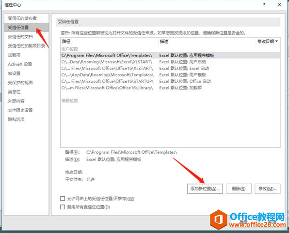Select the Office16\Library\ location row

(x=170, y=87)
